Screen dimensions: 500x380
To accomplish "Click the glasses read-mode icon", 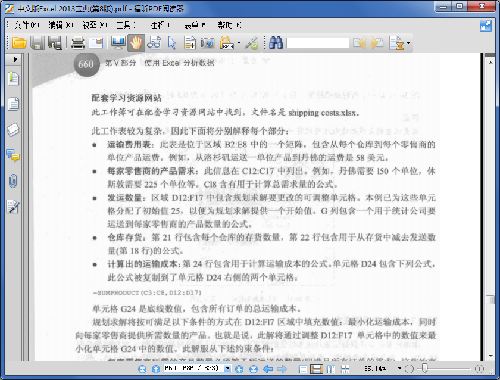I will click(x=154, y=43).
